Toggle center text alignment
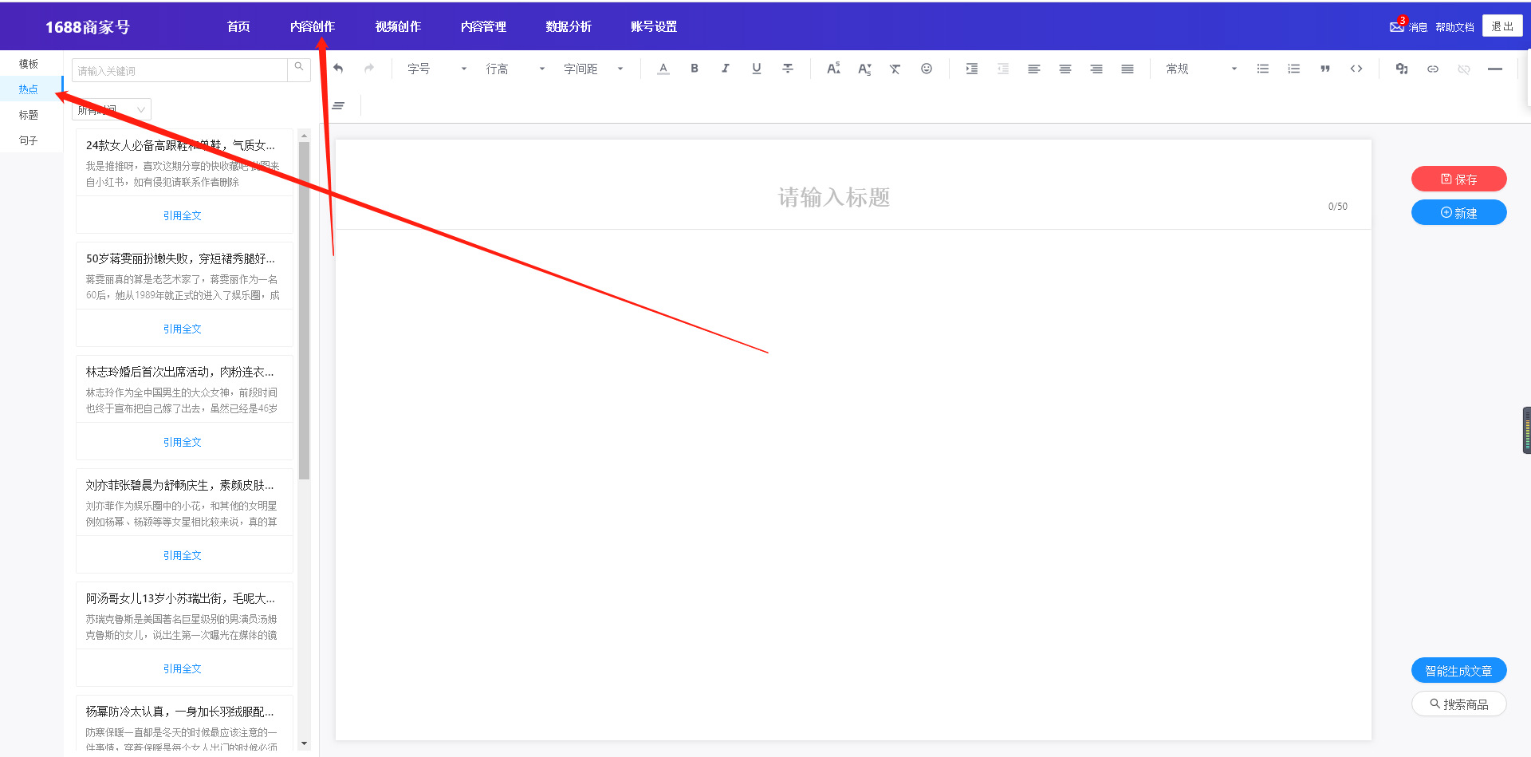Viewport: 1531px width, 757px height. coord(1065,69)
